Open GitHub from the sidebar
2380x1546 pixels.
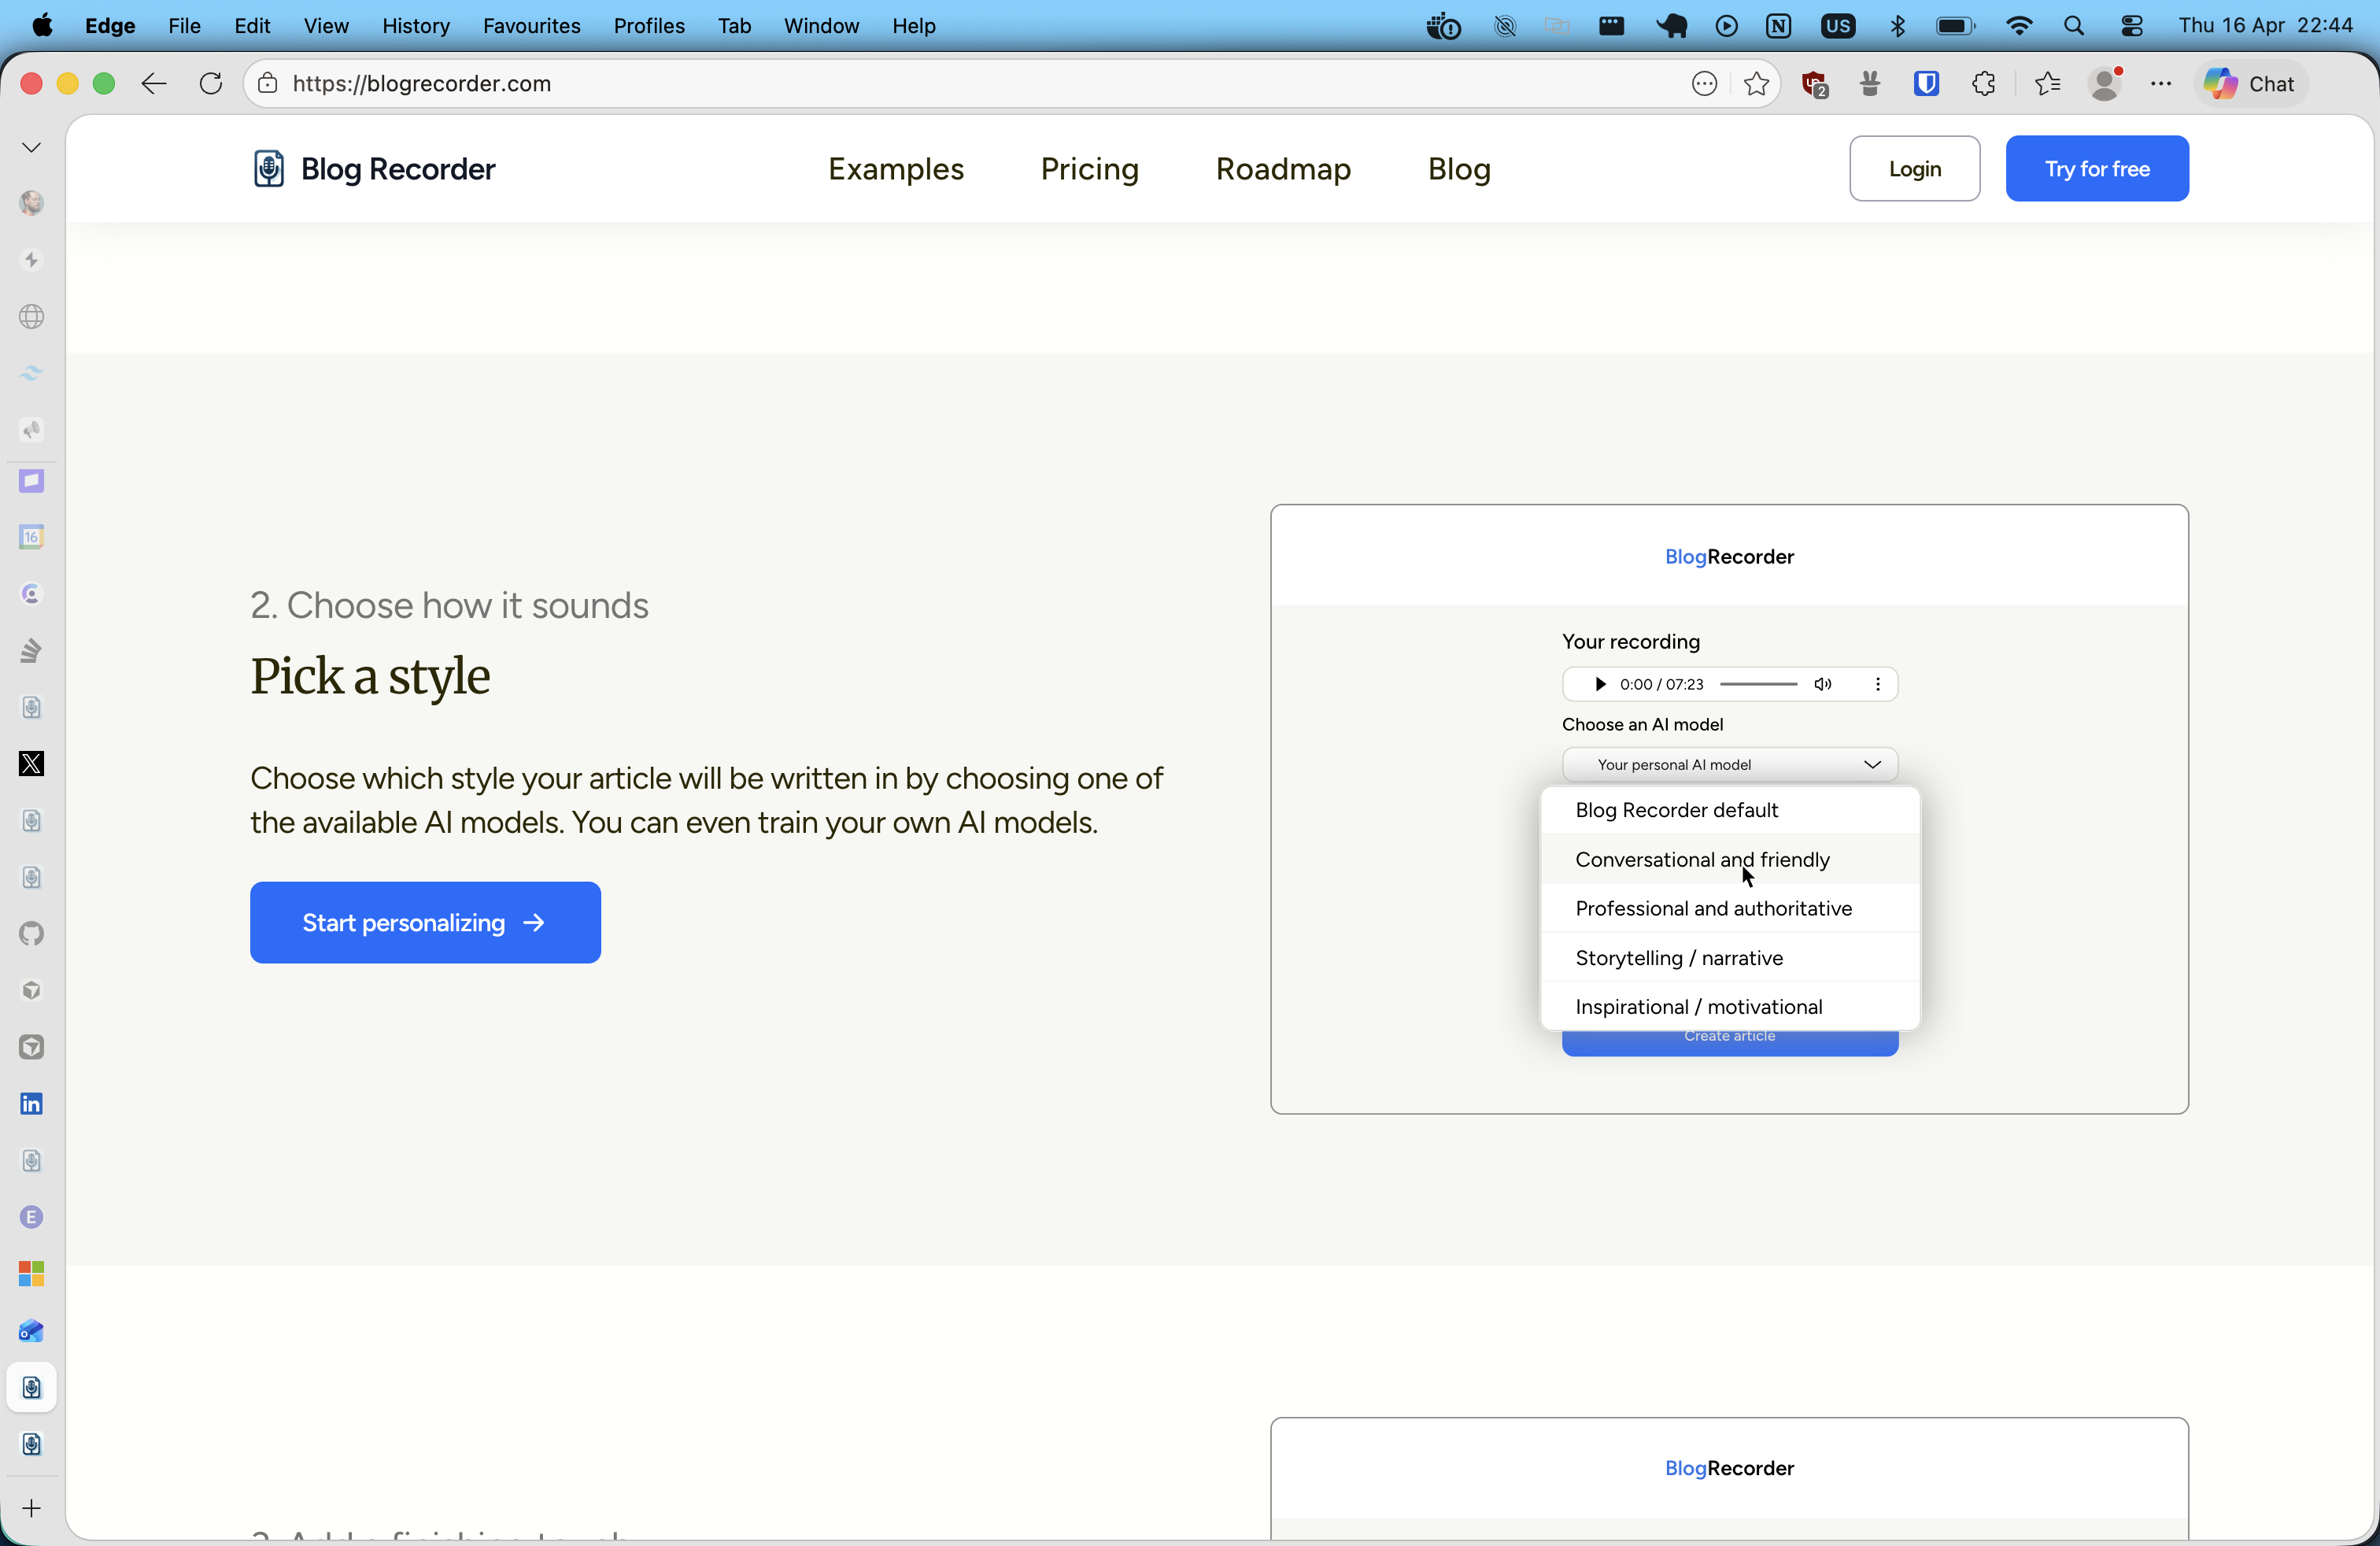tap(31, 933)
